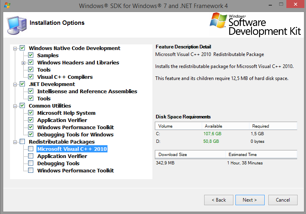Image resolution: width=306 pixels, height=214 pixels.
Task: Collapse the .NET Development group
Action: pos(15,84)
